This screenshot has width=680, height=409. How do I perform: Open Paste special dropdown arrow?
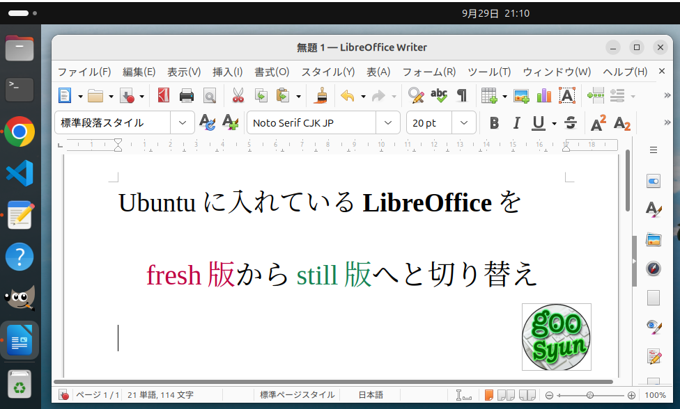(x=298, y=97)
